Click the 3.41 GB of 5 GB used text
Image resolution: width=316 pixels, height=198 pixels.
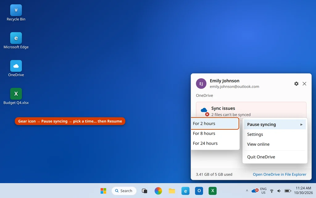pos(214,174)
